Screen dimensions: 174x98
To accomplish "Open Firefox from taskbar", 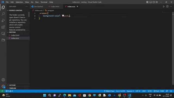I will tap(109, 95).
